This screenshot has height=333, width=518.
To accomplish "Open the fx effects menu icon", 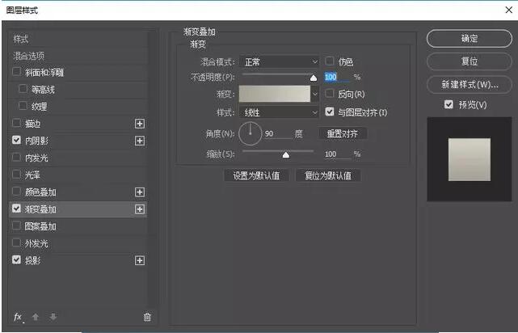I will tap(18, 317).
